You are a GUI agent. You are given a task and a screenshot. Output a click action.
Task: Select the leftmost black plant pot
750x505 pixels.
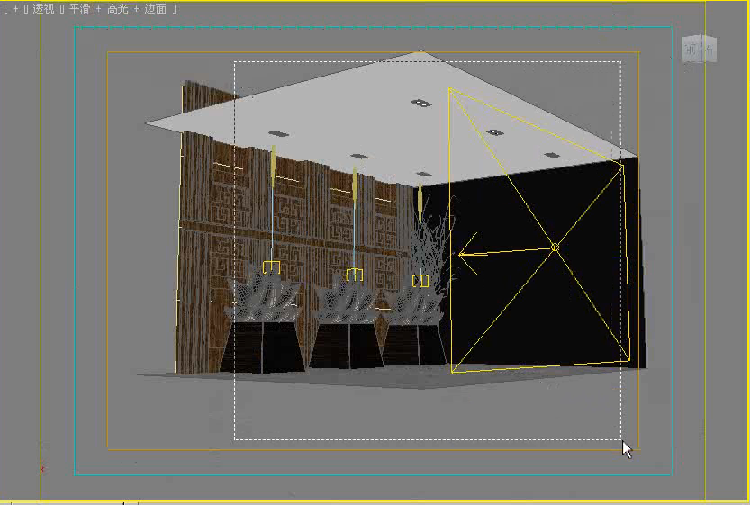click(x=263, y=347)
